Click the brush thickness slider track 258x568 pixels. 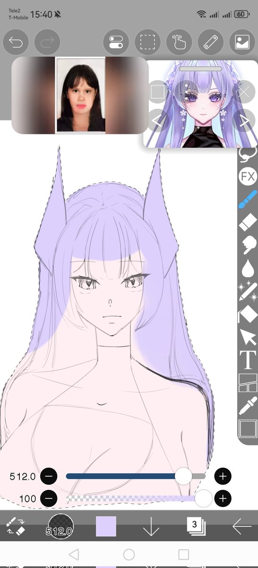136,476
